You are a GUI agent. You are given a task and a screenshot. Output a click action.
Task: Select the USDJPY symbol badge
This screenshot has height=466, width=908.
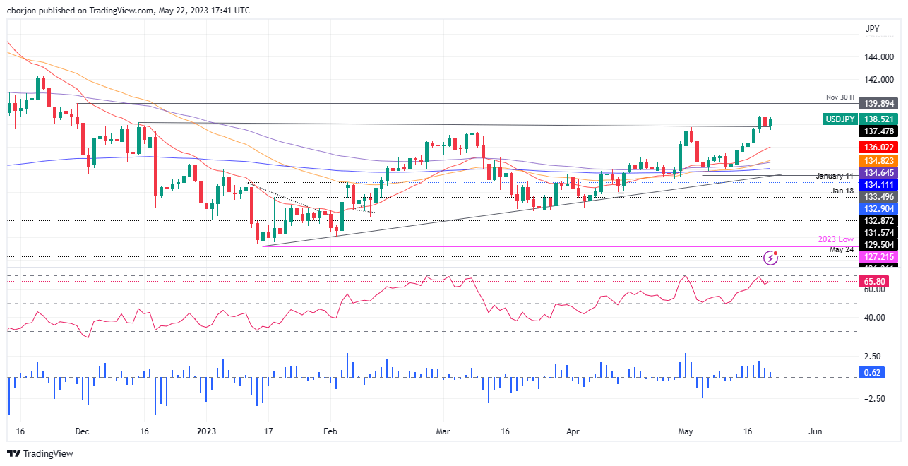(x=840, y=119)
